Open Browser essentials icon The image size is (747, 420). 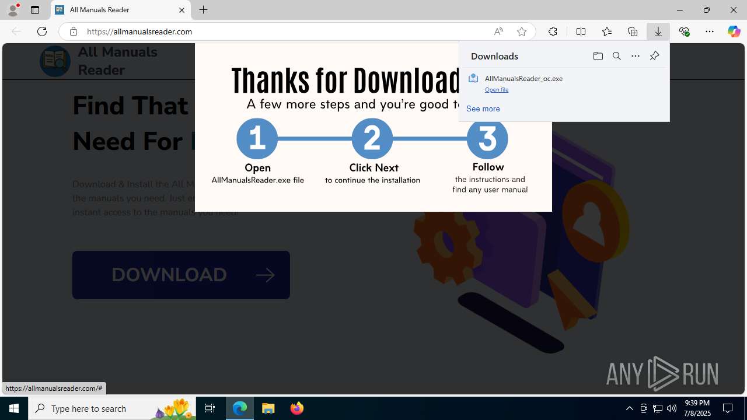tap(684, 32)
